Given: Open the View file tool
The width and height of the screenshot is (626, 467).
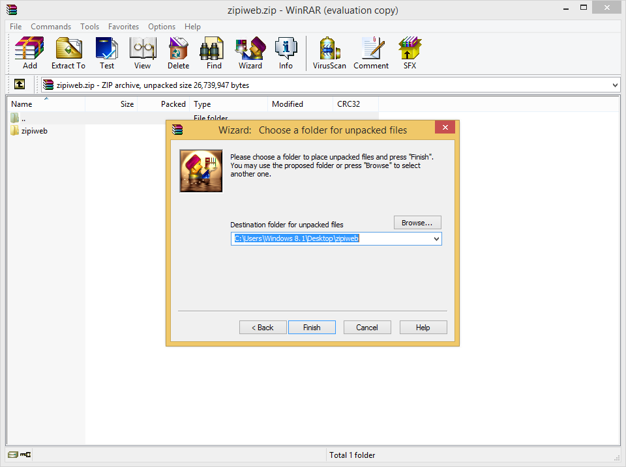Looking at the screenshot, I should tap(143, 53).
